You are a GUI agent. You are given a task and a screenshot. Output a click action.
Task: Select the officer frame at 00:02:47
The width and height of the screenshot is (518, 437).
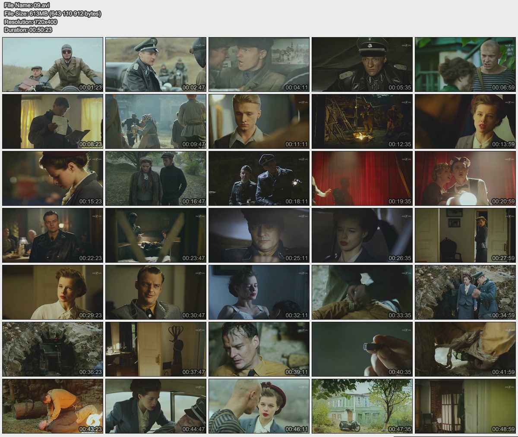tap(156, 64)
